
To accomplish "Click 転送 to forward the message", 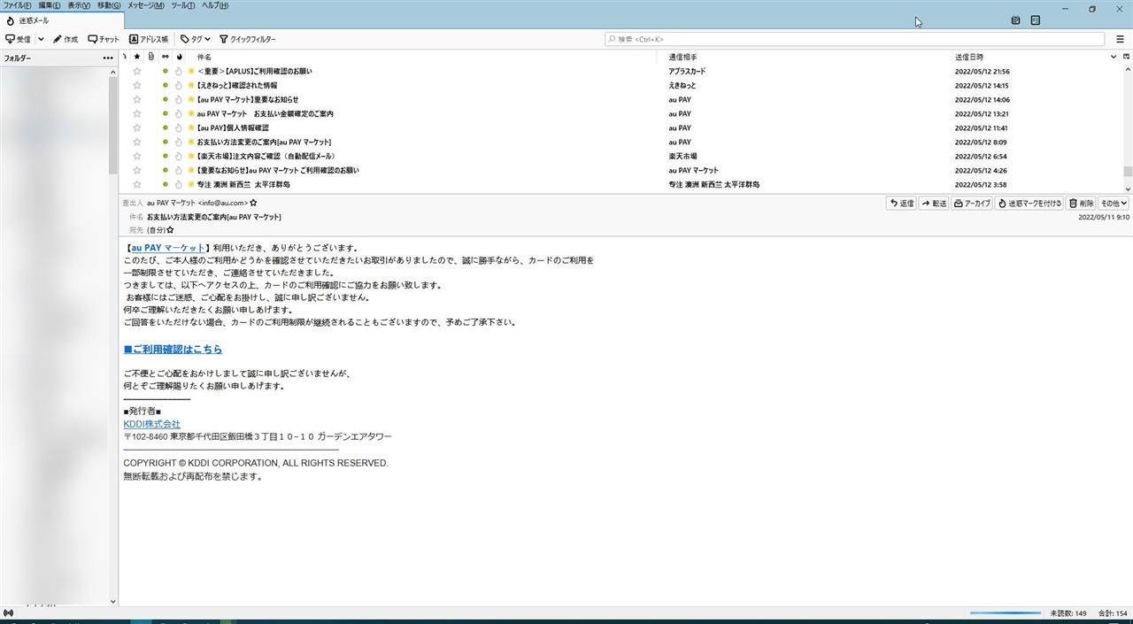I will (x=934, y=204).
